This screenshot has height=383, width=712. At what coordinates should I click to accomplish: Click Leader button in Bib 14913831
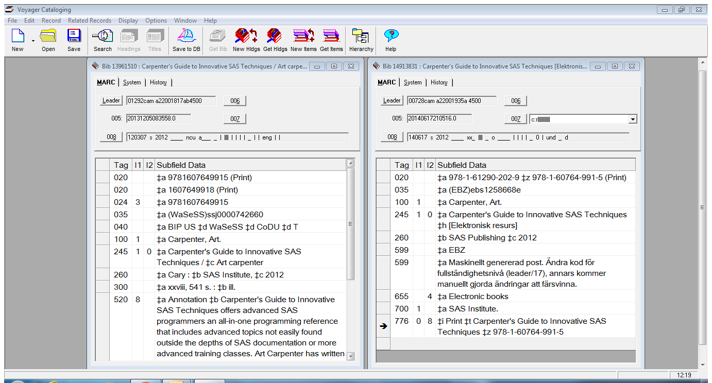click(392, 100)
